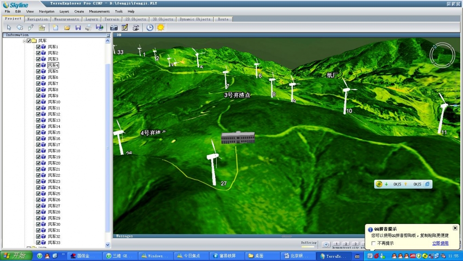
Task: Save the project with floppy icon
Action: (x=78, y=27)
